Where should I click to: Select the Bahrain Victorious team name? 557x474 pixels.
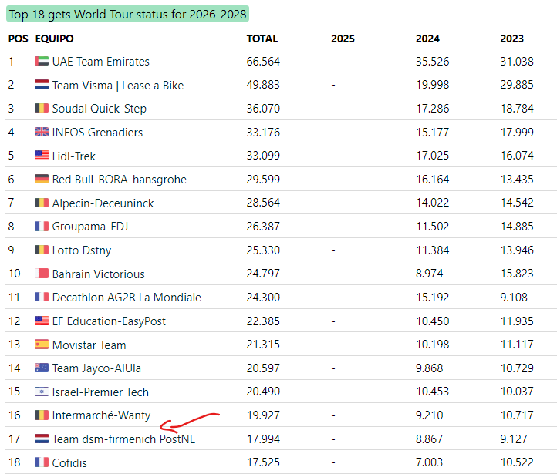[99, 274]
